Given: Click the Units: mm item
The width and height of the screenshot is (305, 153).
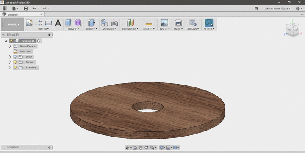Looking at the screenshot, I should [x=25, y=52].
